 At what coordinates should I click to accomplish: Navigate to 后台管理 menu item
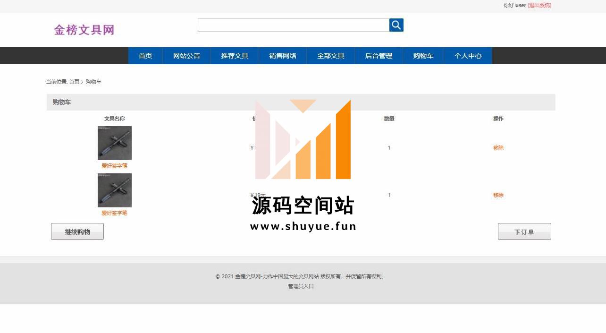point(379,56)
